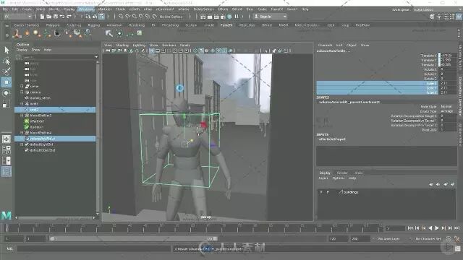
Task: Switch to the Render layers tab
Action: coord(342,173)
